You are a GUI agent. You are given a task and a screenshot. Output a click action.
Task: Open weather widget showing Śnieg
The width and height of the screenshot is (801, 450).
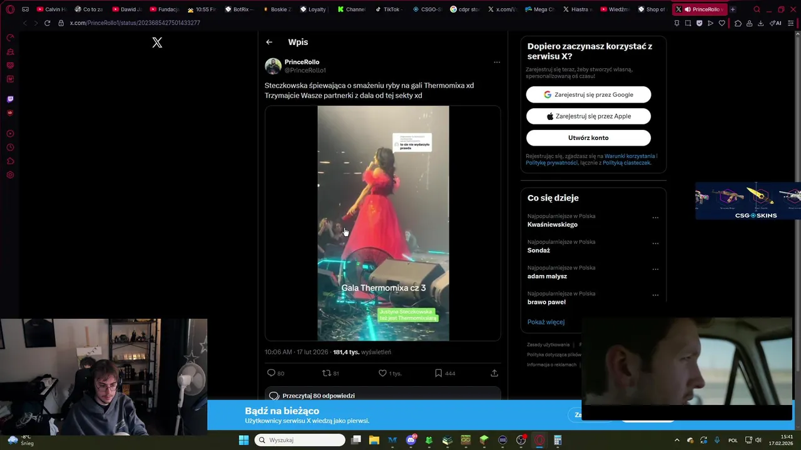(x=20, y=440)
